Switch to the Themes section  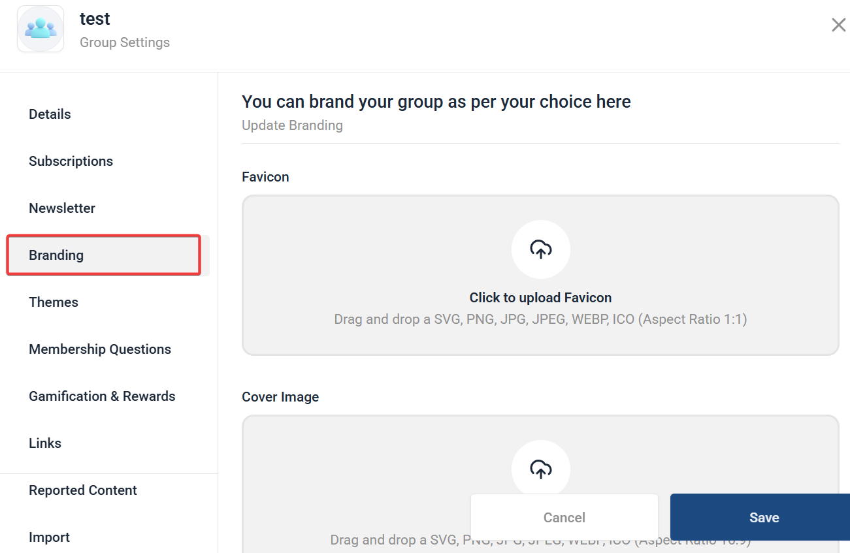click(54, 302)
